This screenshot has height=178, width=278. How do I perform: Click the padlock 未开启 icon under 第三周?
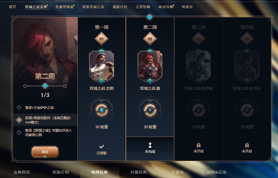point(198,145)
